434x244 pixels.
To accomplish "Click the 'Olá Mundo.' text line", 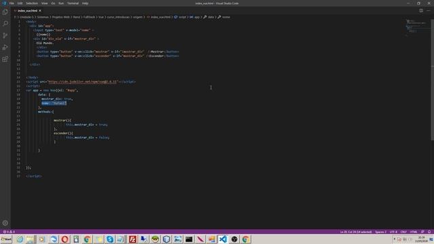I will (45, 43).
